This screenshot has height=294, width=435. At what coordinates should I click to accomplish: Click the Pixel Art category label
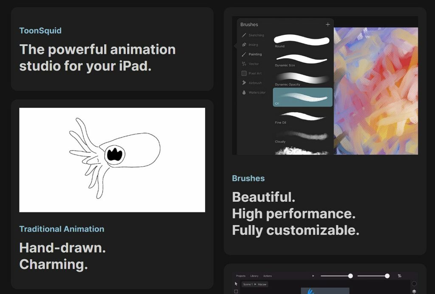coord(255,73)
